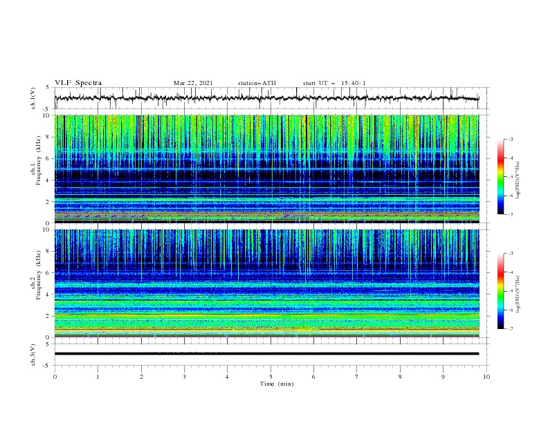The image size is (548, 423).
Task: Click tick "3" on the Time axis
Action: pyautogui.click(x=184, y=377)
